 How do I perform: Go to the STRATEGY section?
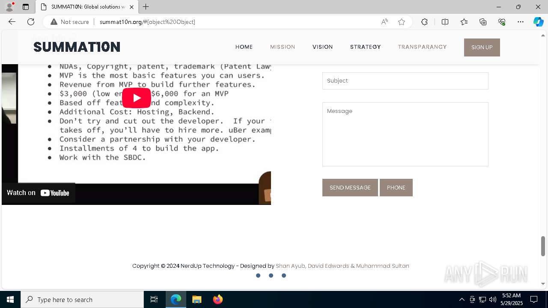pos(365,47)
